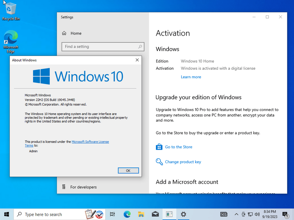Open the Microsoft Software License Terms link
Viewport: 294px width, 220px height.
90,142
